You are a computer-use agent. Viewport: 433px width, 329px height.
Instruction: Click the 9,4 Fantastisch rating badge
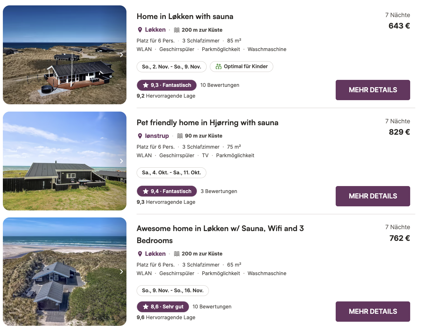(x=167, y=191)
